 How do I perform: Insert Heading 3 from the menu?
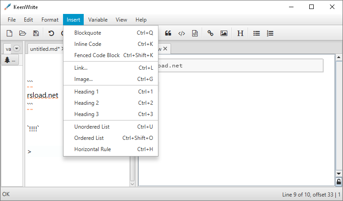(x=111, y=114)
